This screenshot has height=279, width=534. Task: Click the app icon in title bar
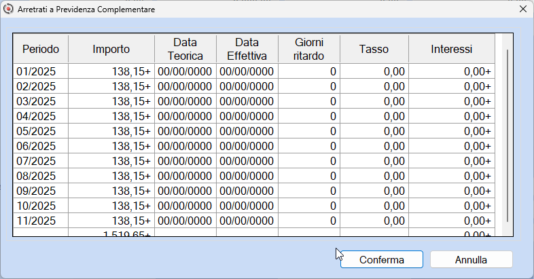pyautogui.click(x=8, y=10)
